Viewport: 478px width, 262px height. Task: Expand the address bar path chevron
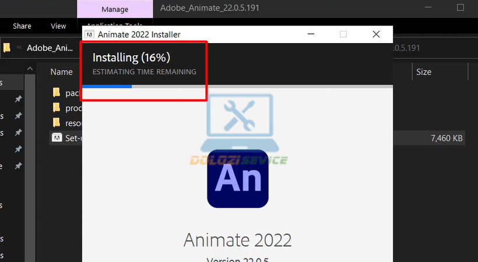[x=19, y=48]
